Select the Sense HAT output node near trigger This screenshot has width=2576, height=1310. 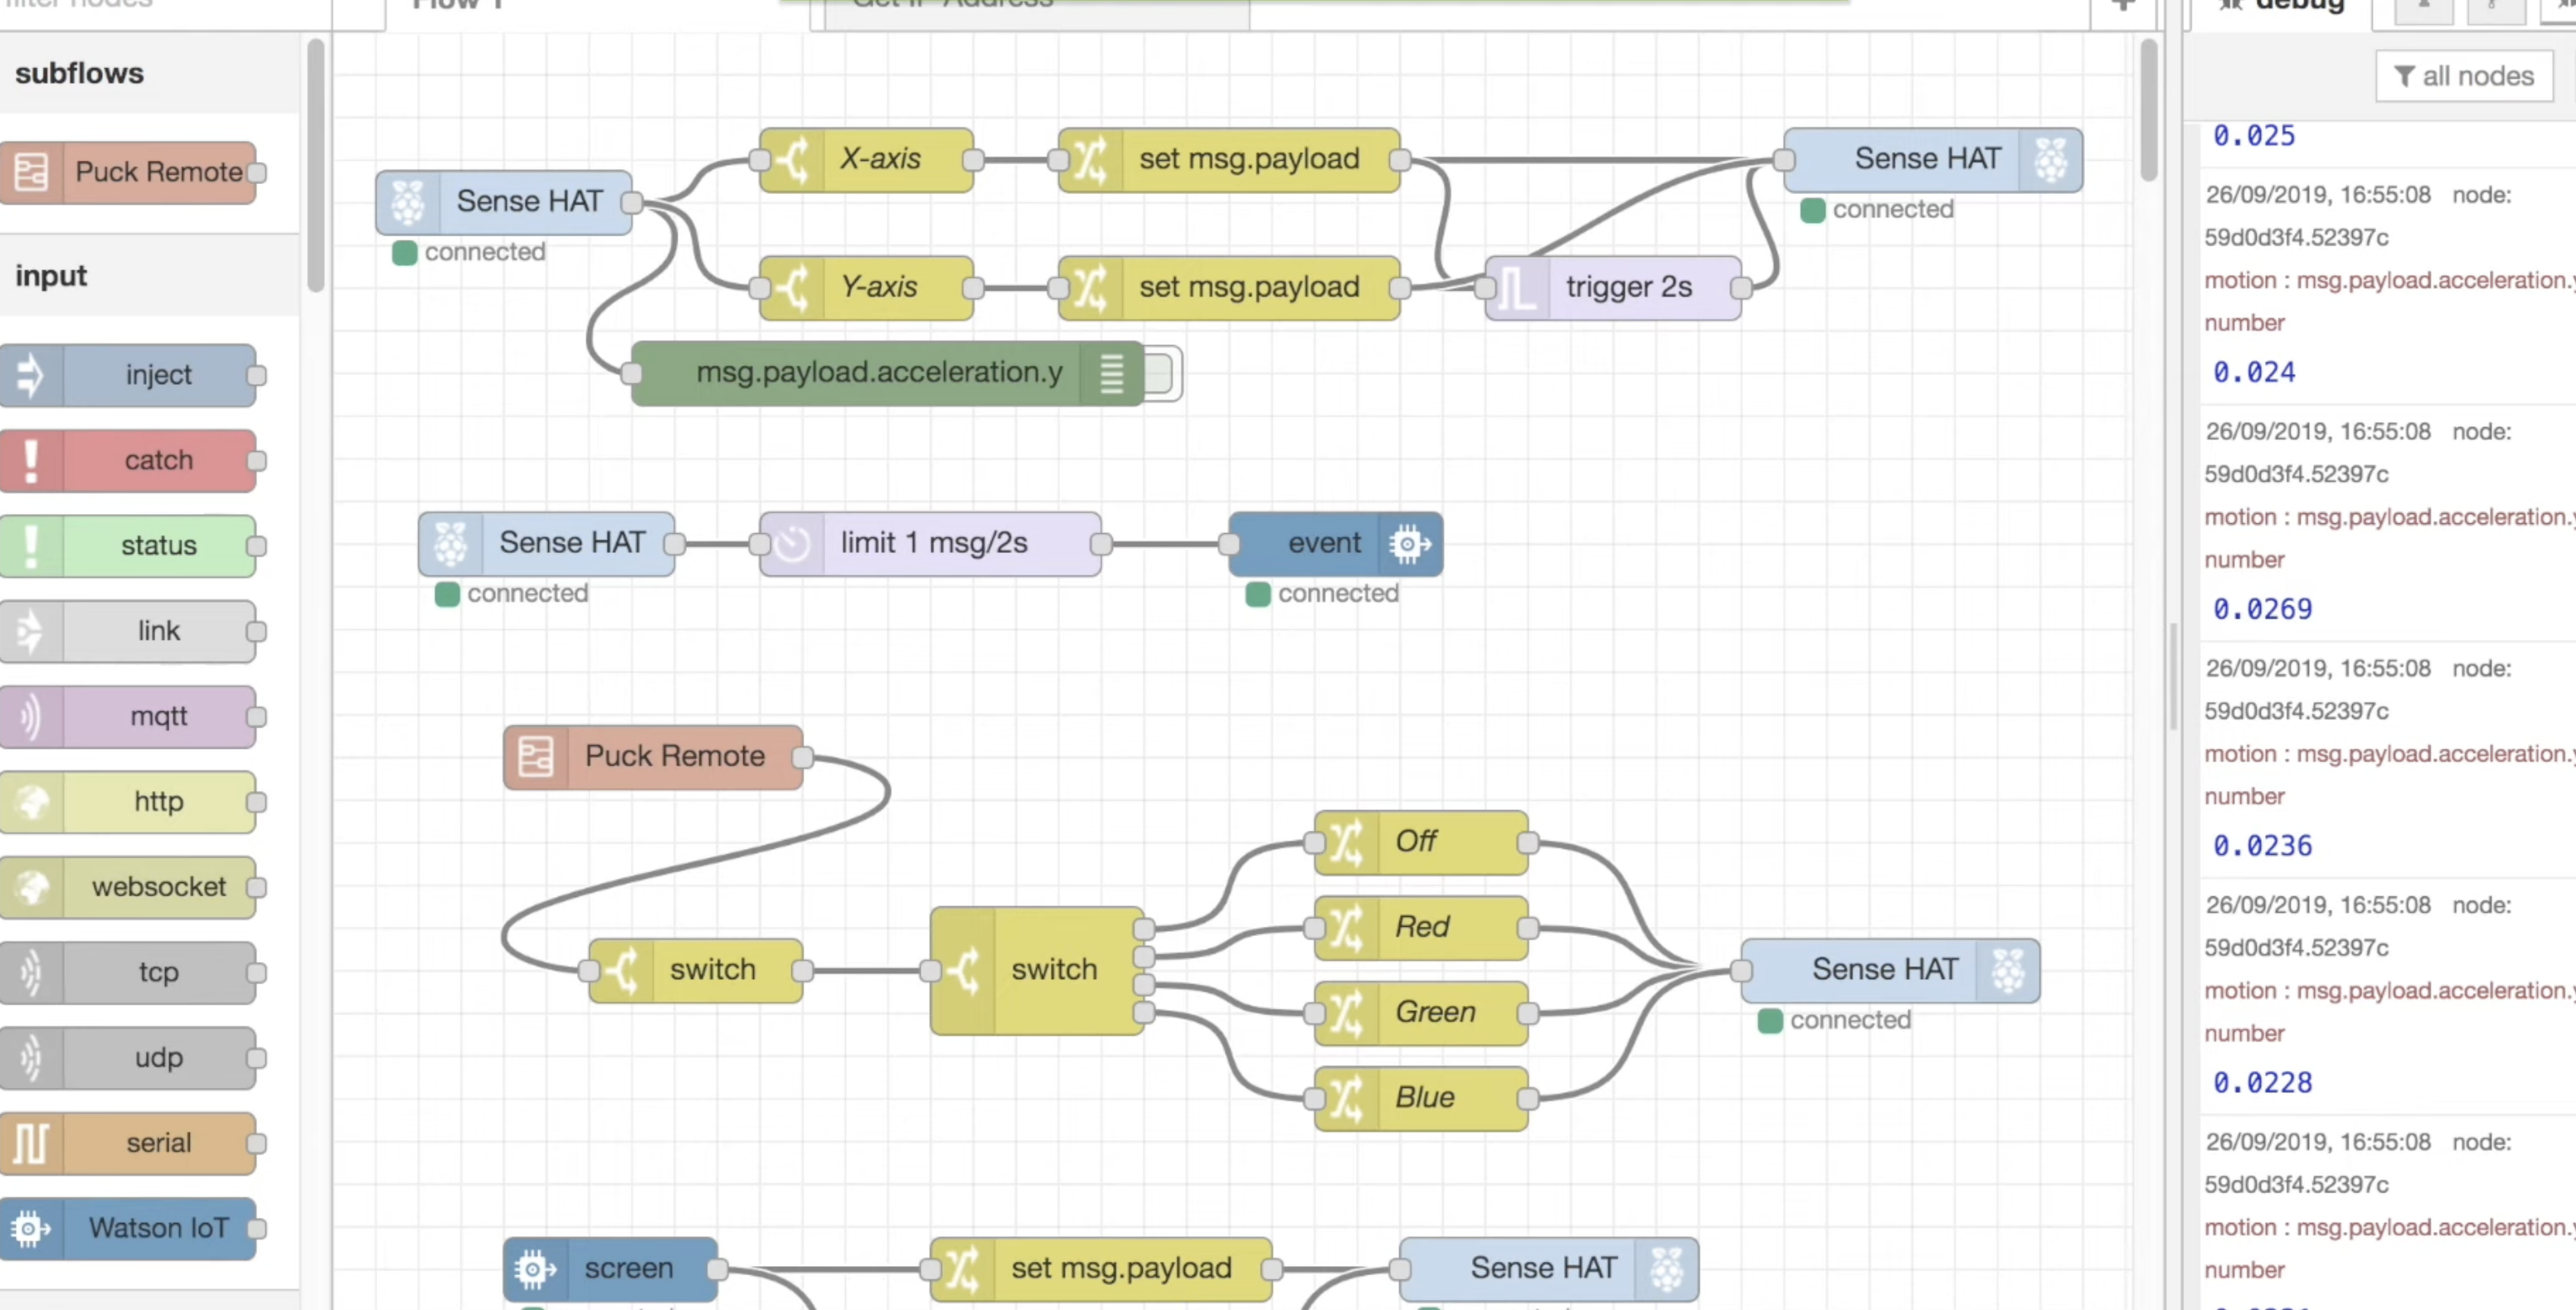(1933, 160)
